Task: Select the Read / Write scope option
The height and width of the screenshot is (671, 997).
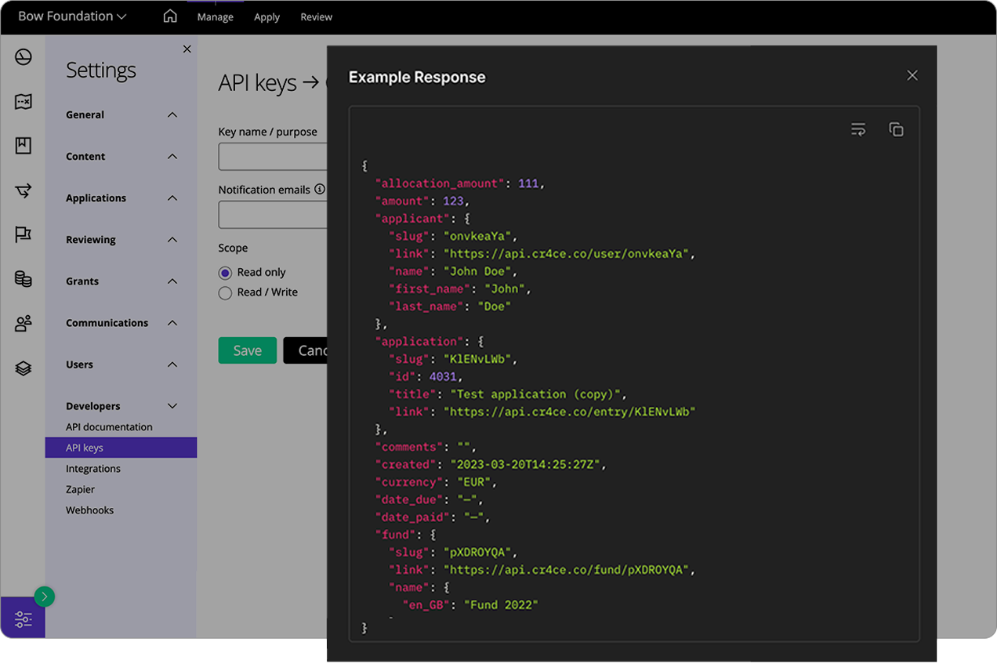Action: (x=226, y=292)
